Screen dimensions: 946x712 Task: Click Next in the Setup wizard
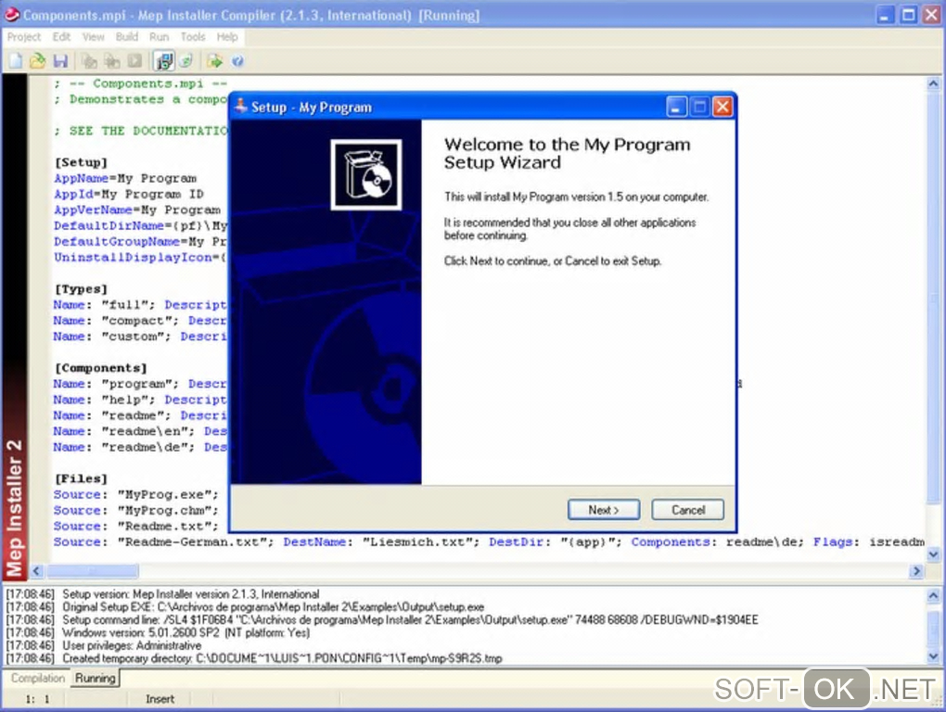(604, 510)
